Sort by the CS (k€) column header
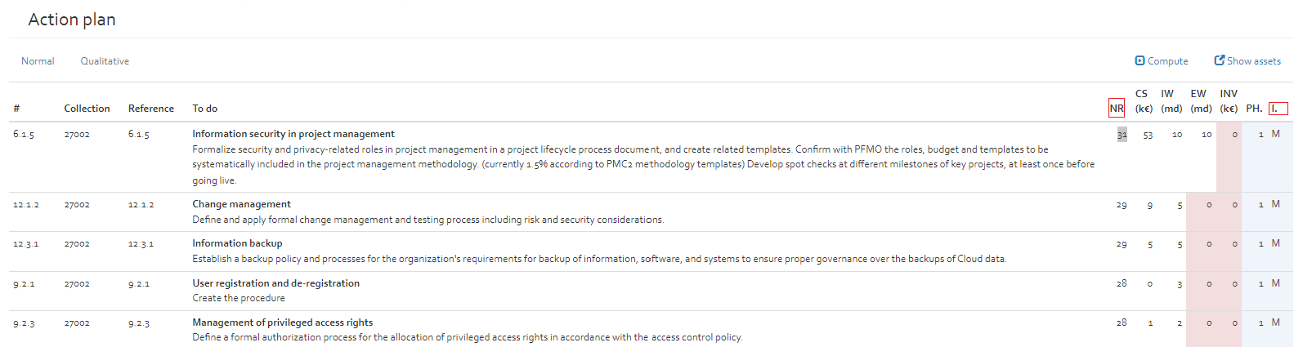 (x=1144, y=100)
